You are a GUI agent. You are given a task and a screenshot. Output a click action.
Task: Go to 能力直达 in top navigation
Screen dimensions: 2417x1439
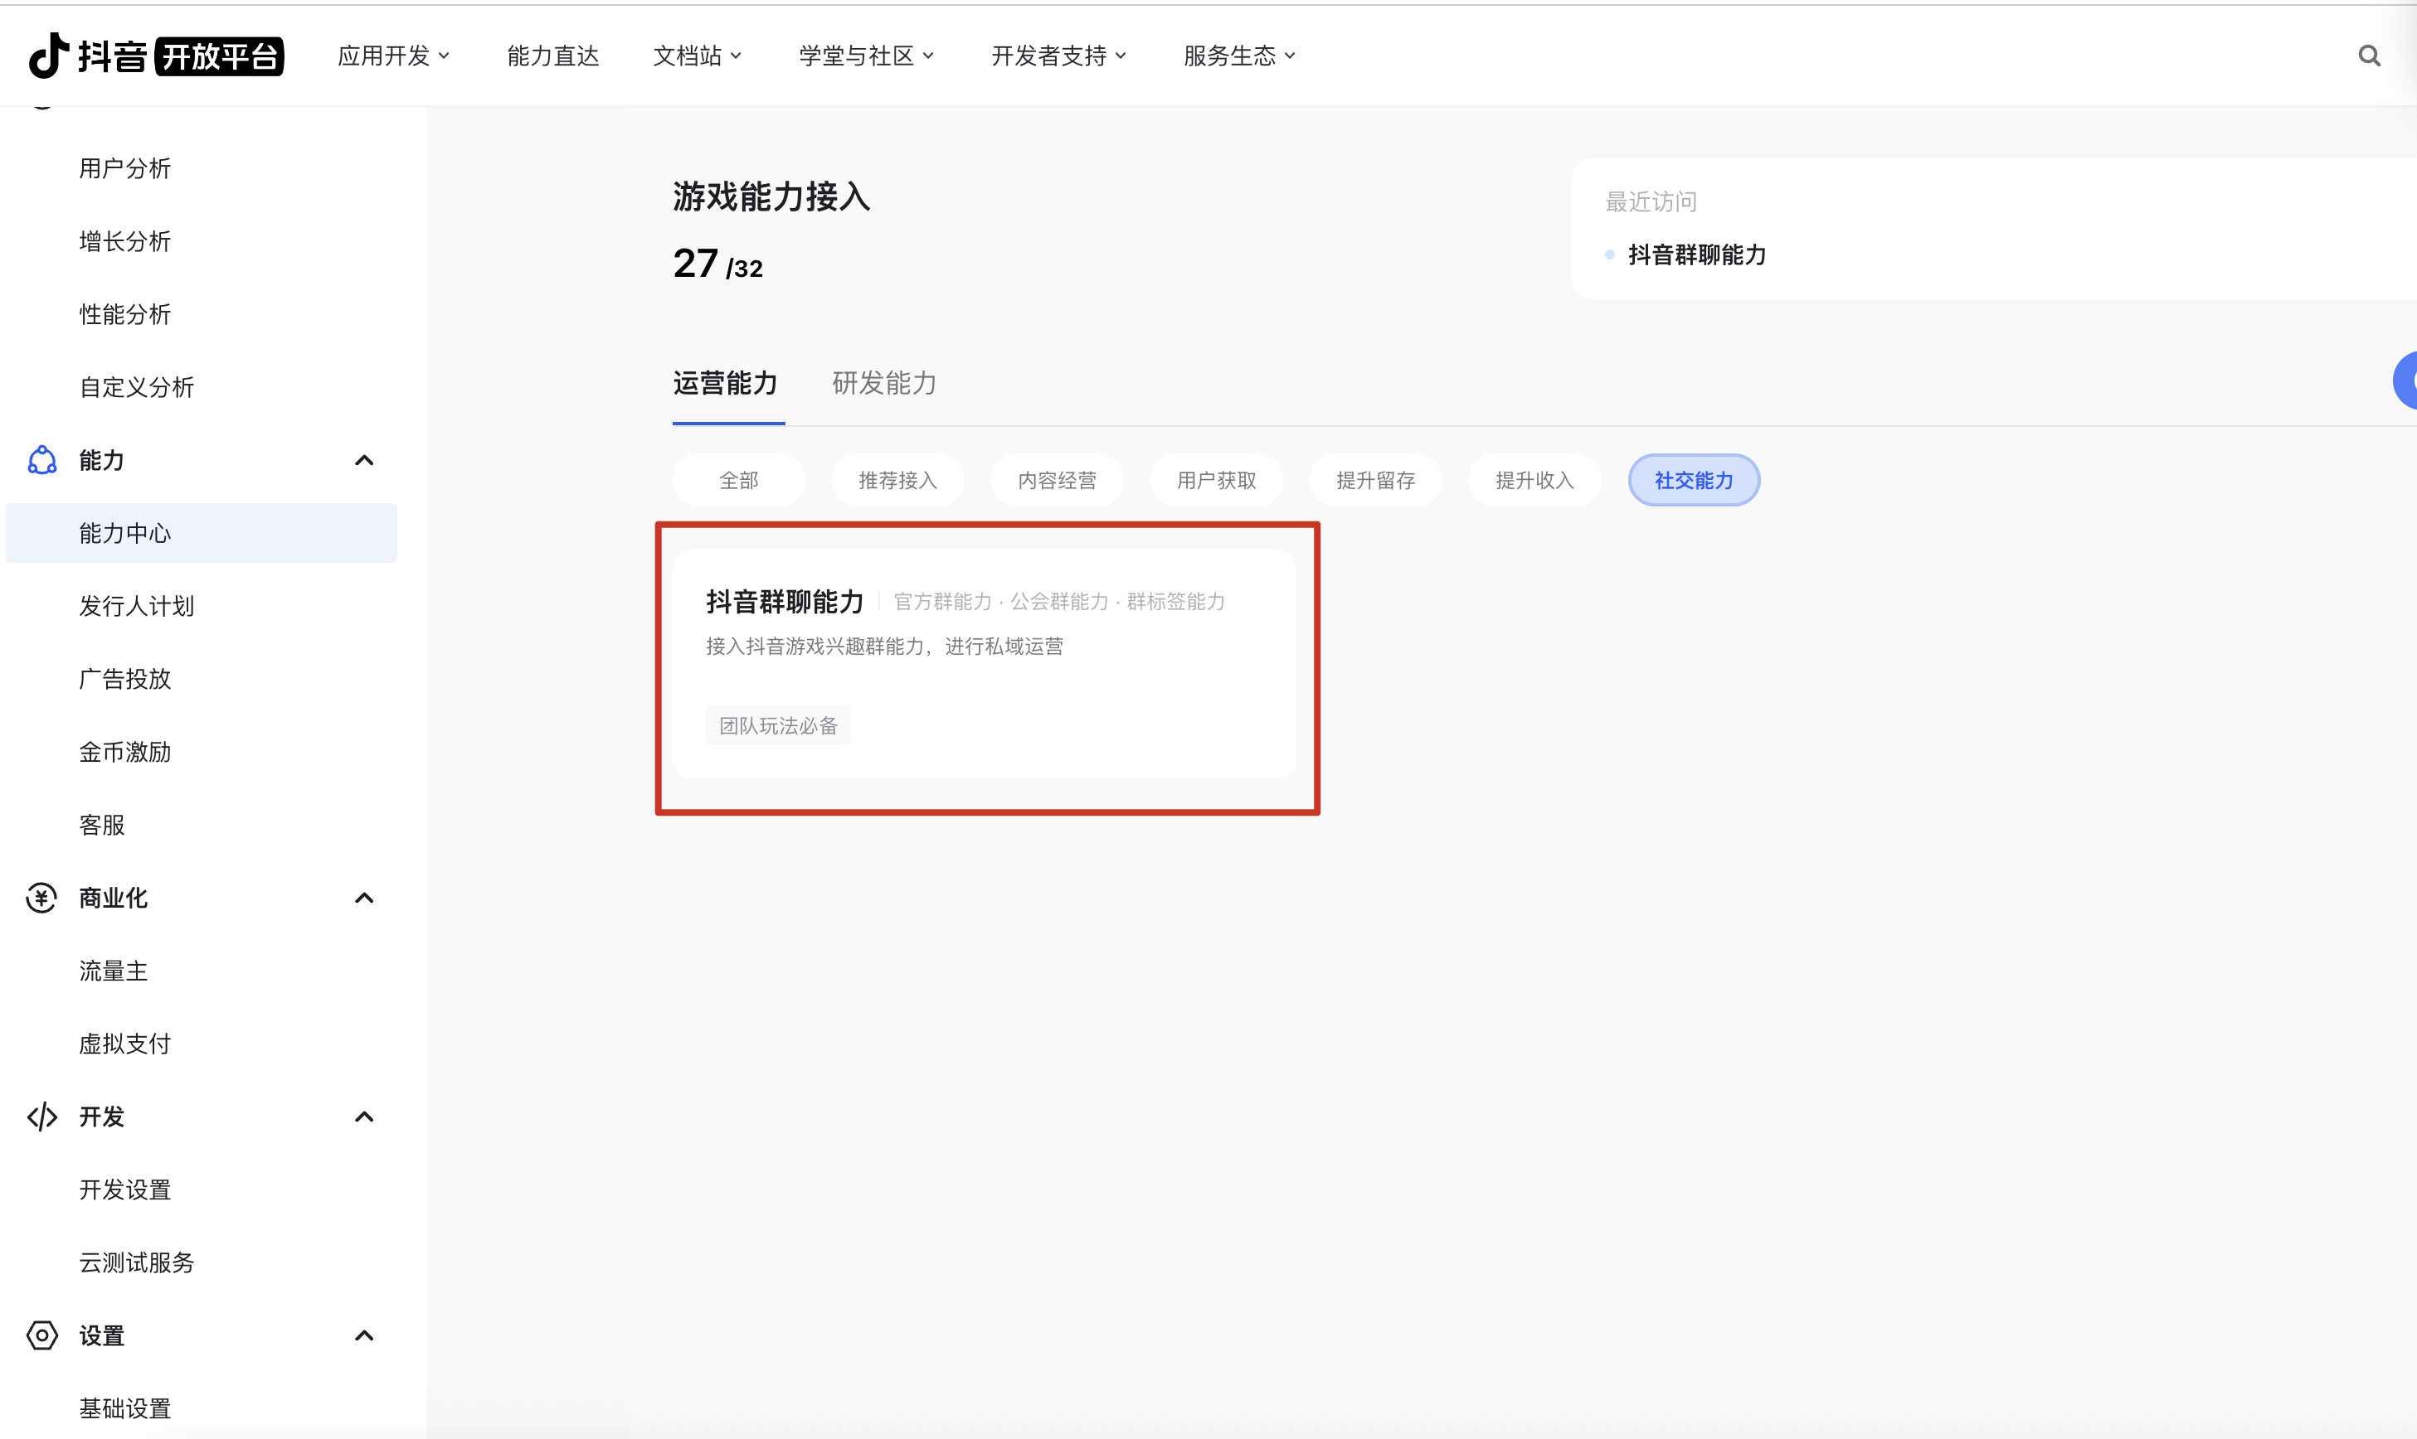coord(553,56)
